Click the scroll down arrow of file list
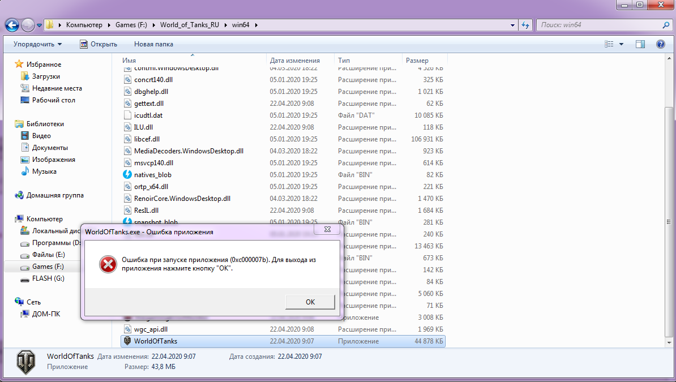676x382 pixels. click(x=669, y=343)
